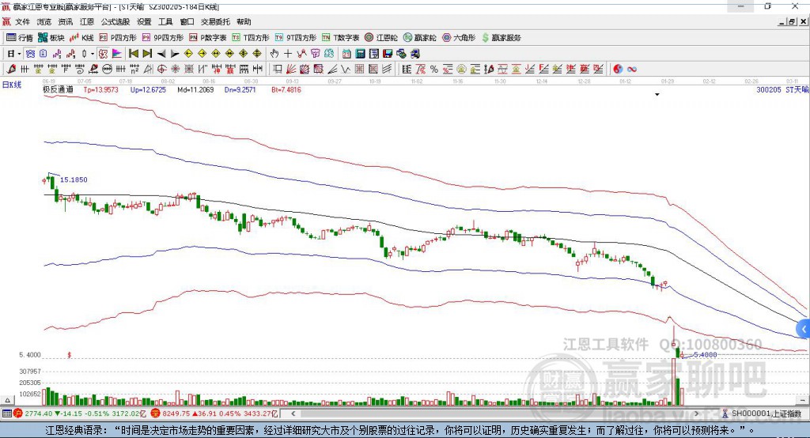Open the 帮助 menu
The image size is (810, 438).
click(x=244, y=21)
